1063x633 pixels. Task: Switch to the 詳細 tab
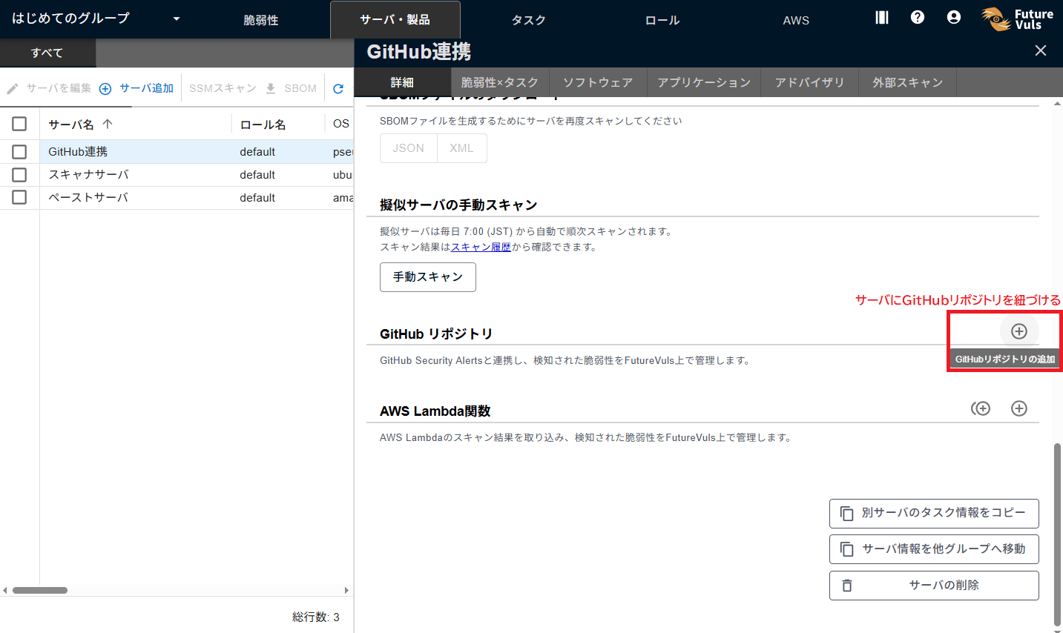(402, 82)
